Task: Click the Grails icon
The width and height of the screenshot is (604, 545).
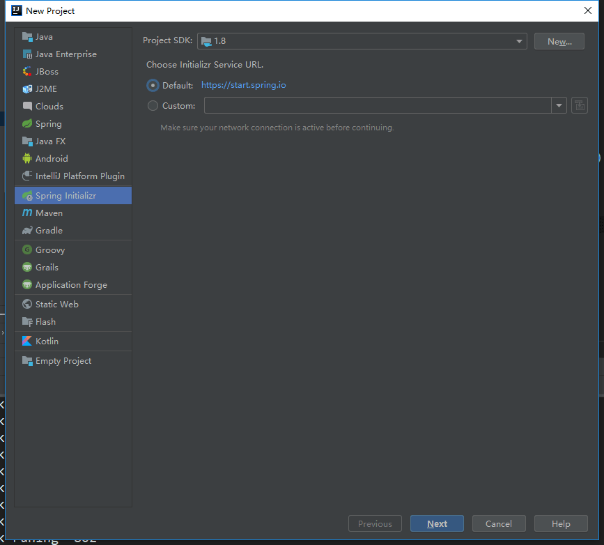Action: click(x=27, y=267)
